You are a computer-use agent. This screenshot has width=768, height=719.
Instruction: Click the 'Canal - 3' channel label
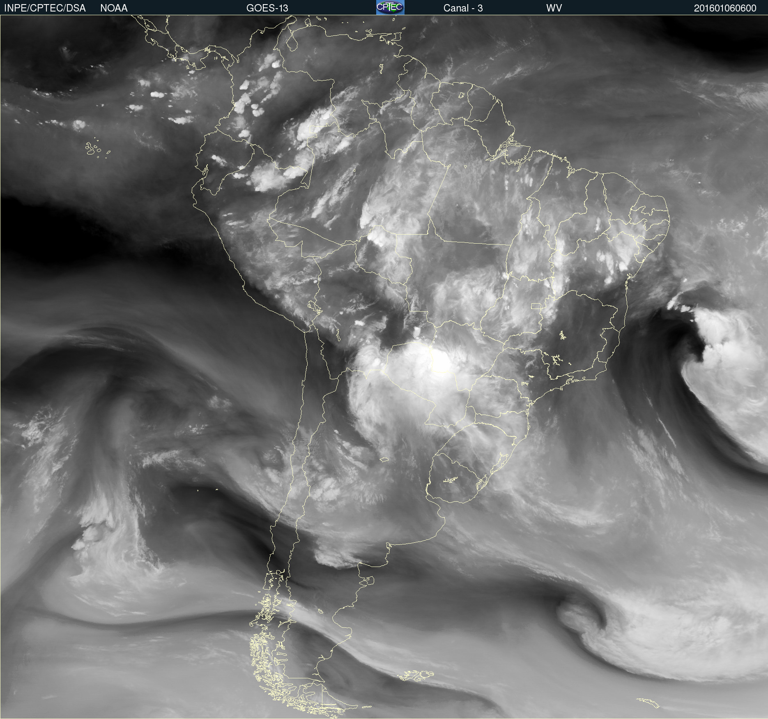[x=463, y=8]
